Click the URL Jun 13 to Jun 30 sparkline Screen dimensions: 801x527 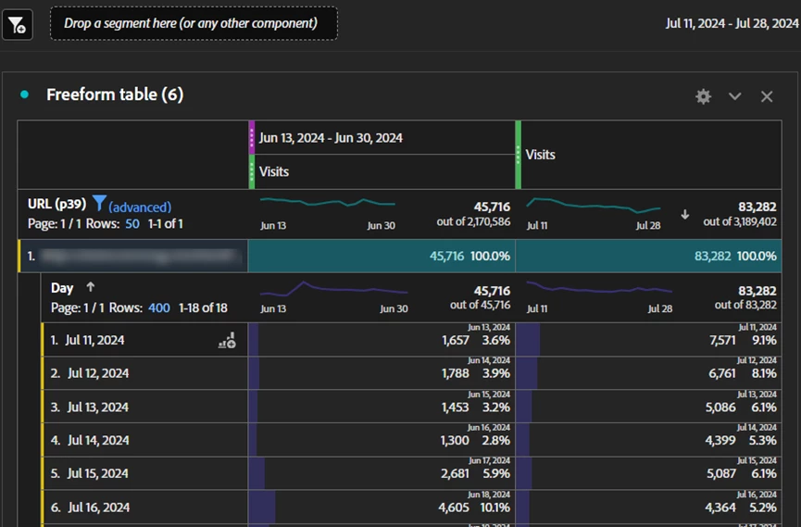click(x=328, y=203)
